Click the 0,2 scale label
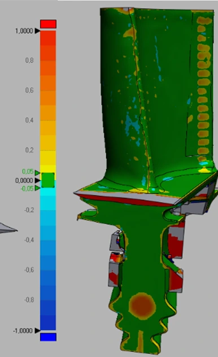 pos(29,150)
